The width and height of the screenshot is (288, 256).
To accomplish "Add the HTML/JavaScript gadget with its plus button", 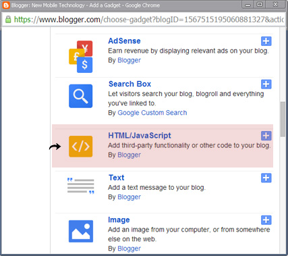I will [266, 136].
